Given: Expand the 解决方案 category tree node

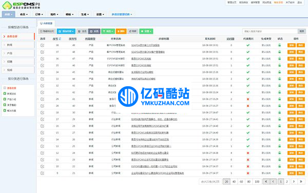Looking at the screenshot, I should 5,110.
